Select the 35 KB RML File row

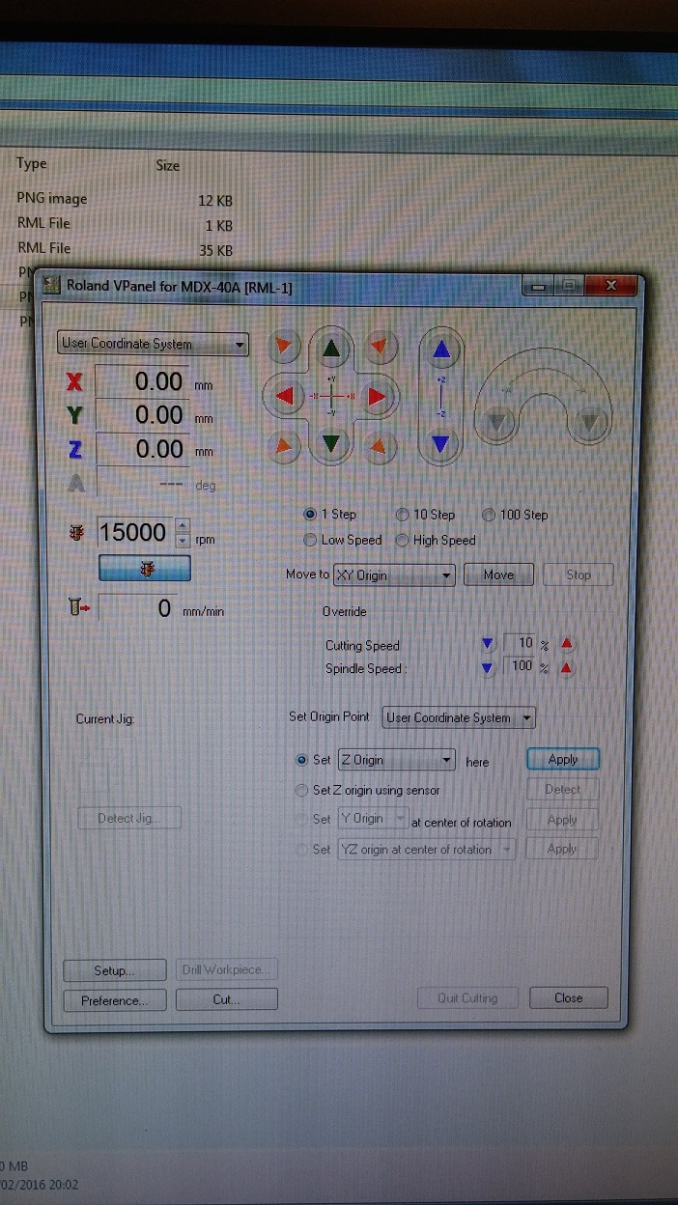click(124, 249)
